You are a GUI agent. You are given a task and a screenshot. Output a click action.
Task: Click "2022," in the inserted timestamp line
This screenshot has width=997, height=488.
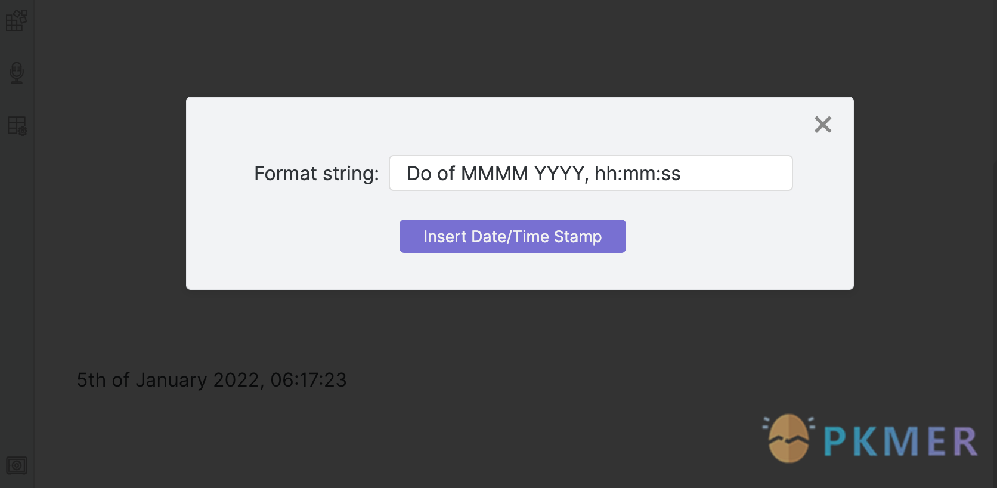(239, 380)
